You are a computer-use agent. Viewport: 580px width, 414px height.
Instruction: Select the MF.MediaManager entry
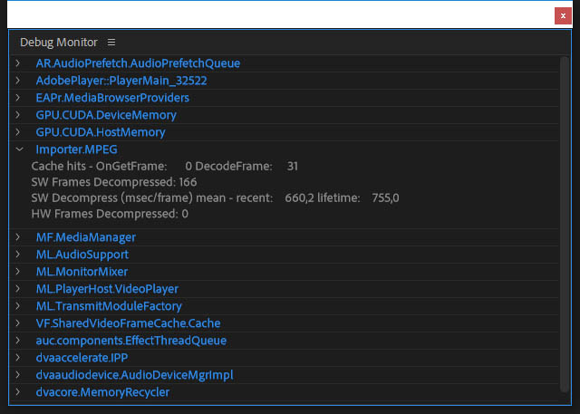pos(86,237)
